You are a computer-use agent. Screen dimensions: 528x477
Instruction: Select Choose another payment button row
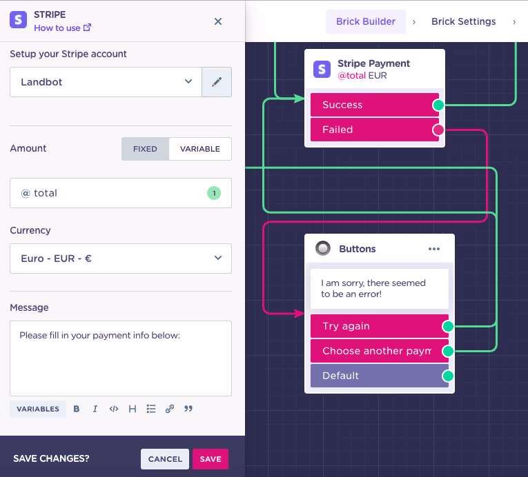point(380,351)
